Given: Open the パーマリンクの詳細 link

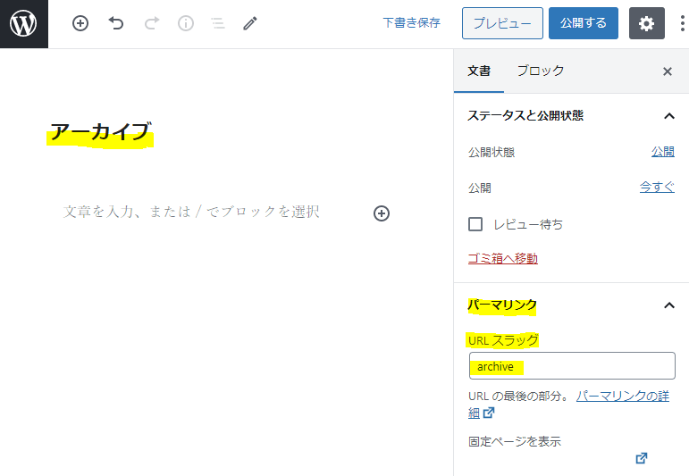Looking at the screenshot, I should [623, 397].
